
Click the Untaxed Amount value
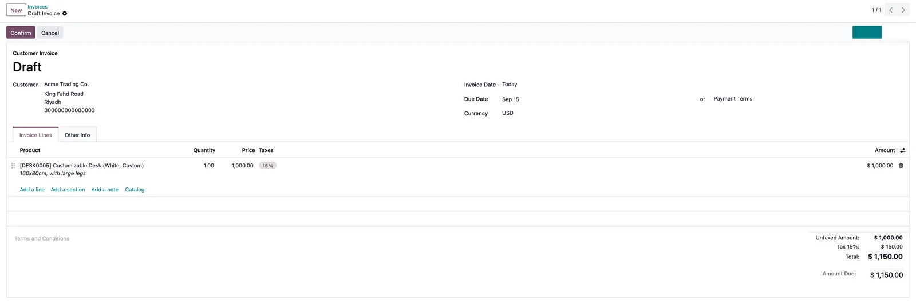pos(888,238)
